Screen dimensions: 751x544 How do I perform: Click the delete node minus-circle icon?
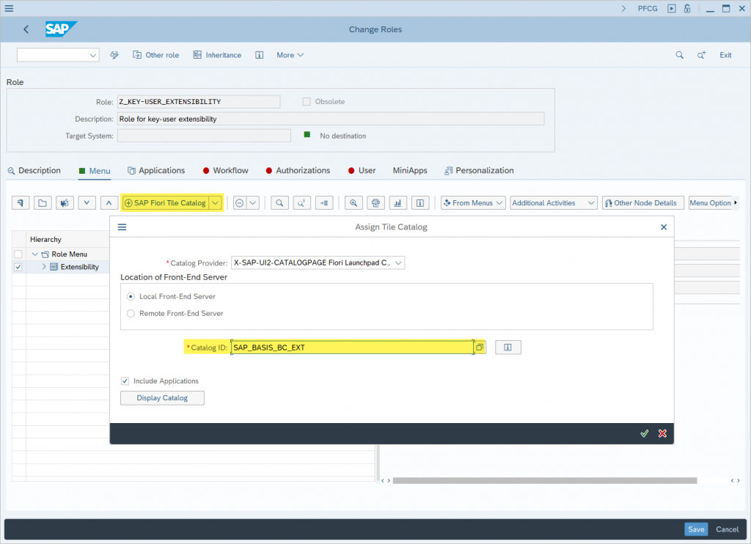(240, 203)
